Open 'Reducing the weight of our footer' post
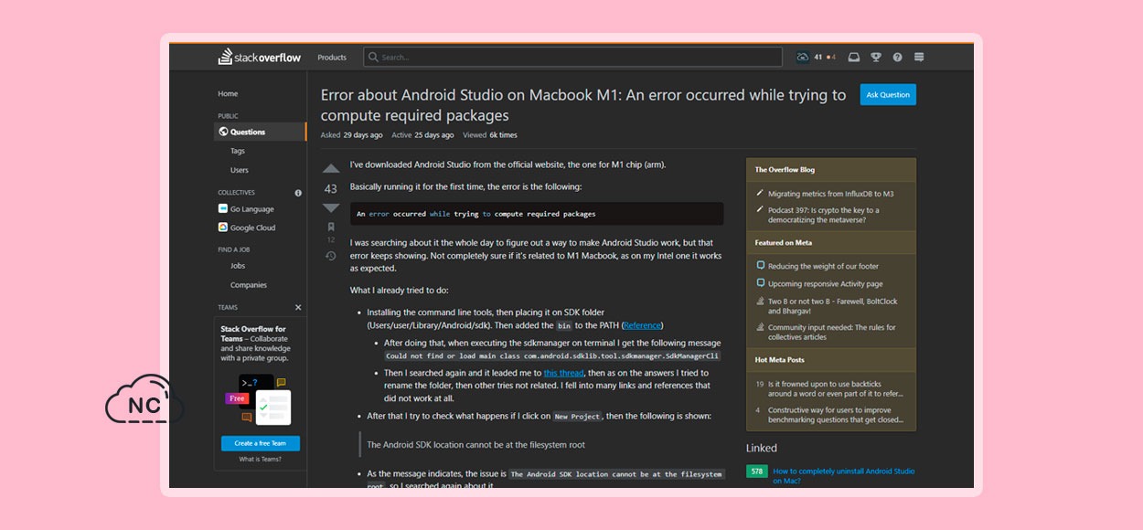Screen dimensions: 1143x530 pyautogui.click(x=823, y=266)
